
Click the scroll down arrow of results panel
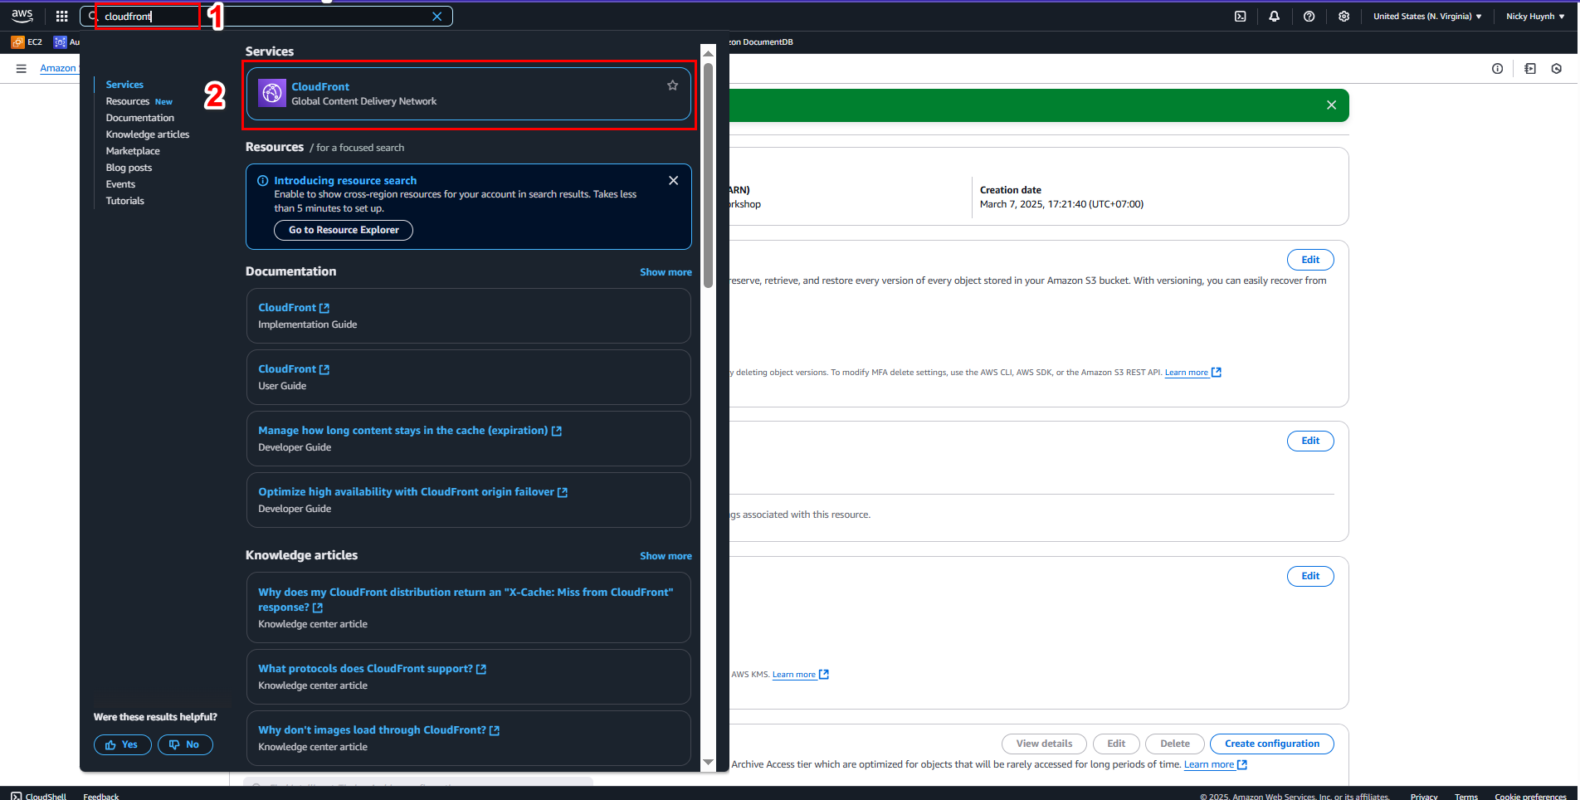click(x=708, y=762)
